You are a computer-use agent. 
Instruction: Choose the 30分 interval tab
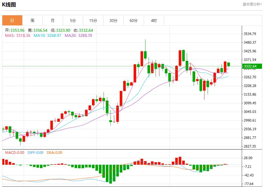click(113, 20)
